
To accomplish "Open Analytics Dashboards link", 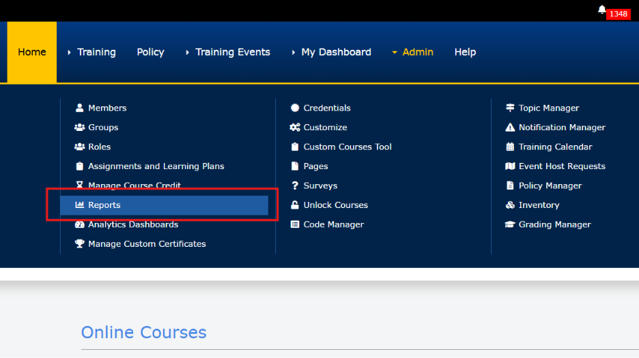I will tap(133, 224).
